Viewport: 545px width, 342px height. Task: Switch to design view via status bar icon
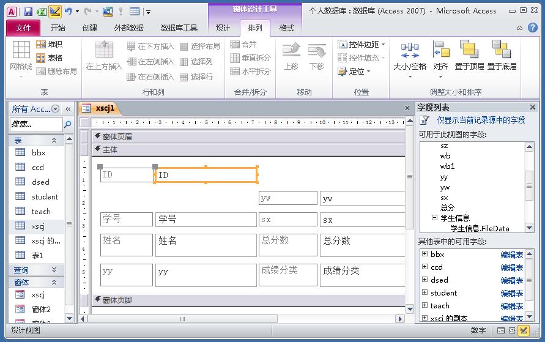point(524,330)
